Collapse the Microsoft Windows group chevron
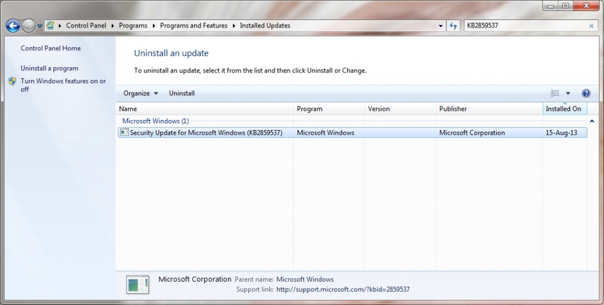 pos(592,121)
